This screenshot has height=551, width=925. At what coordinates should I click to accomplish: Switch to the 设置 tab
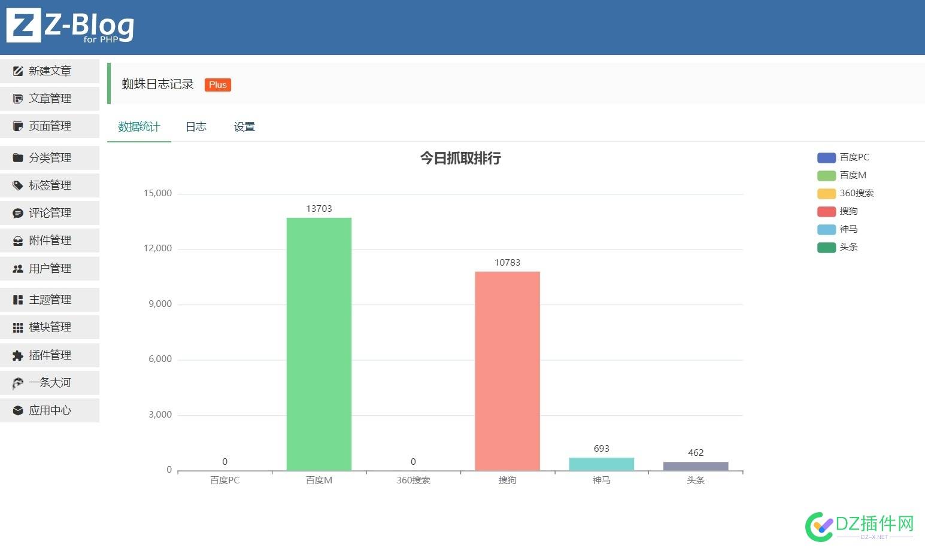(244, 127)
